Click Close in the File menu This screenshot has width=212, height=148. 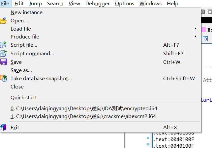point(17,87)
